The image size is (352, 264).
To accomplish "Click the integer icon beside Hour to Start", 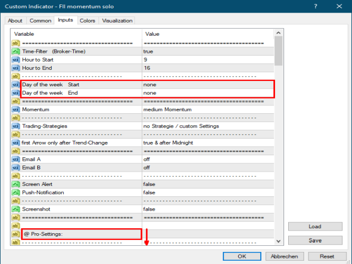I will point(15,59).
